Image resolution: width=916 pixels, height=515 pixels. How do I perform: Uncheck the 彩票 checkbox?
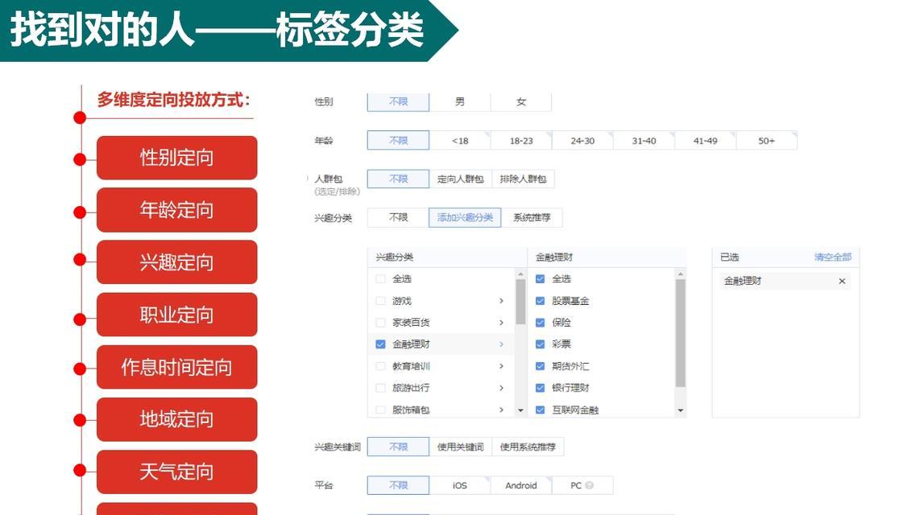coord(541,344)
